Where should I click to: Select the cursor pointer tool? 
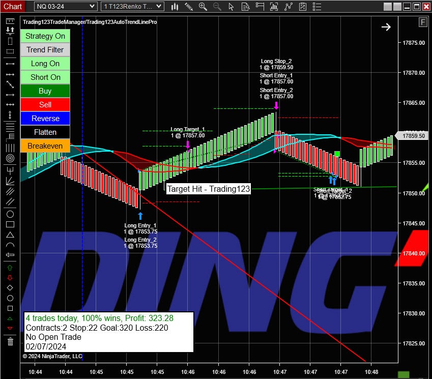(x=231, y=6)
